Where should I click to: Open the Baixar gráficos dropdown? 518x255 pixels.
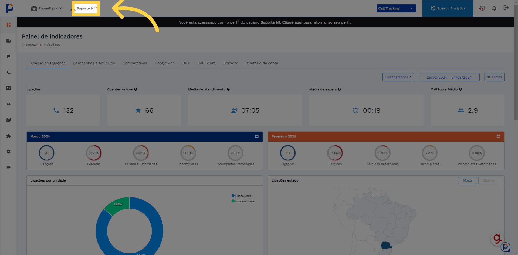click(x=398, y=77)
